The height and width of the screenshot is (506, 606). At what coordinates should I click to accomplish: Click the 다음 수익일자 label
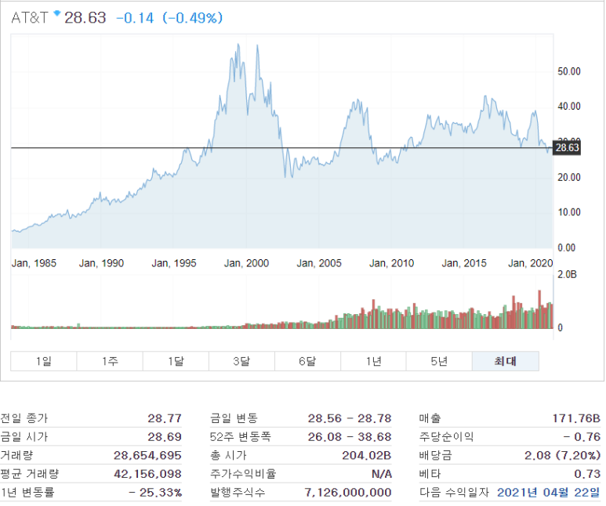[454, 493]
